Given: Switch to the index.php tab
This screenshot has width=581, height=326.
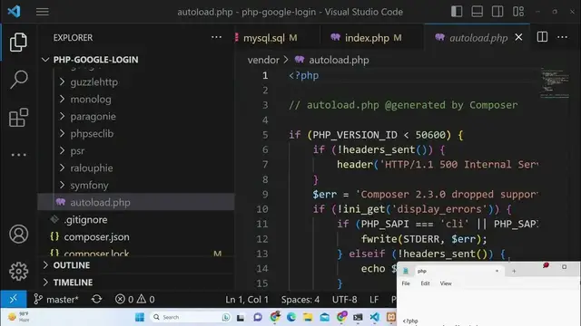Looking at the screenshot, I should [x=367, y=38].
